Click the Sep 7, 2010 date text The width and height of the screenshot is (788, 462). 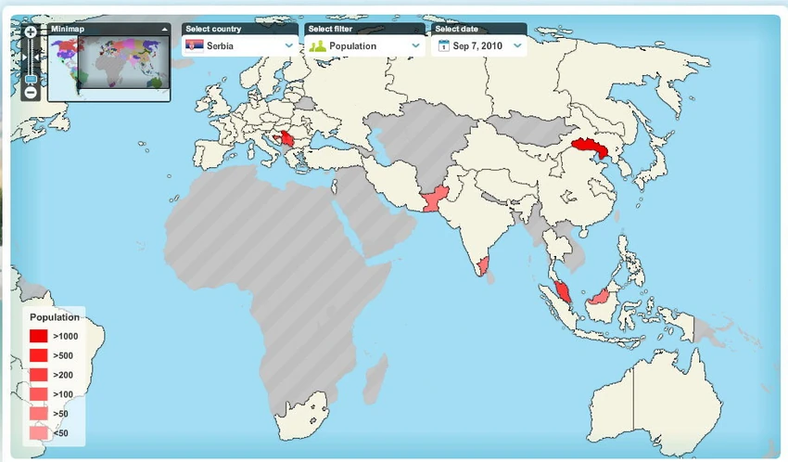477,45
